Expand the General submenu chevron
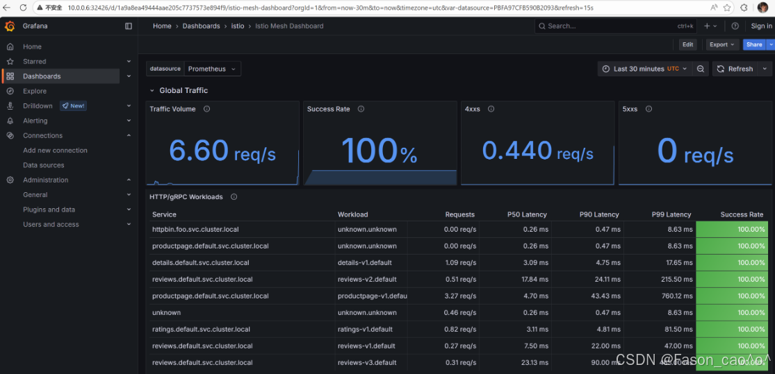Screen dimensions: 775x374 [129, 195]
